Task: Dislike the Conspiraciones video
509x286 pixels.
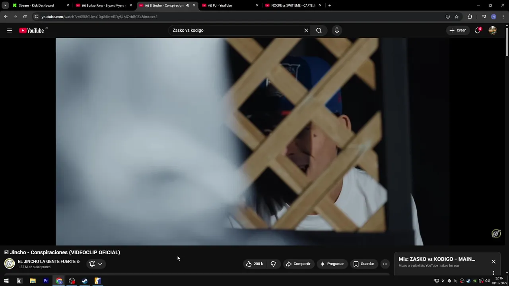Action: [x=274, y=264]
